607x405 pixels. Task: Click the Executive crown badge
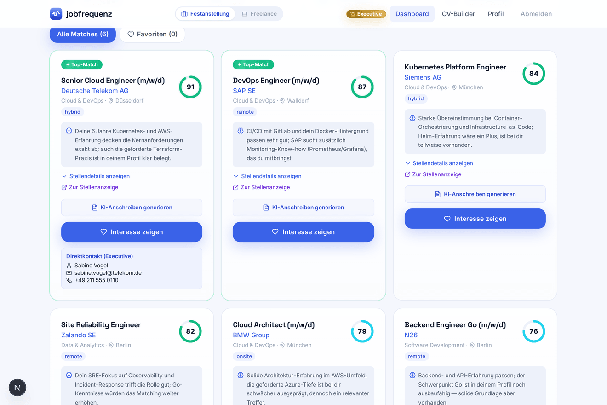click(x=366, y=14)
